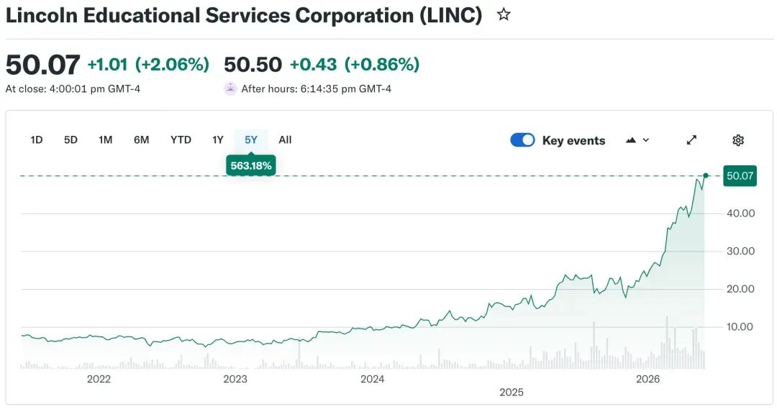Click the mountain chart type icon

click(630, 140)
